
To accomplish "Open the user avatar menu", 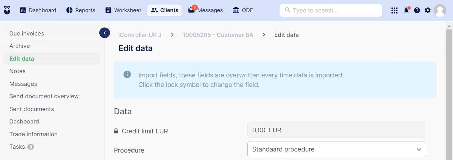I will point(440,10).
